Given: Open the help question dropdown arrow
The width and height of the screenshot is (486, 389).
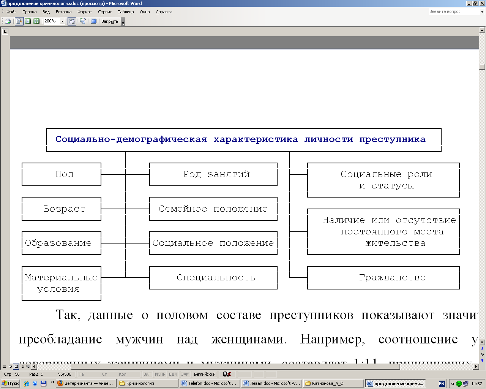Looking at the screenshot, I should [483, 12].
